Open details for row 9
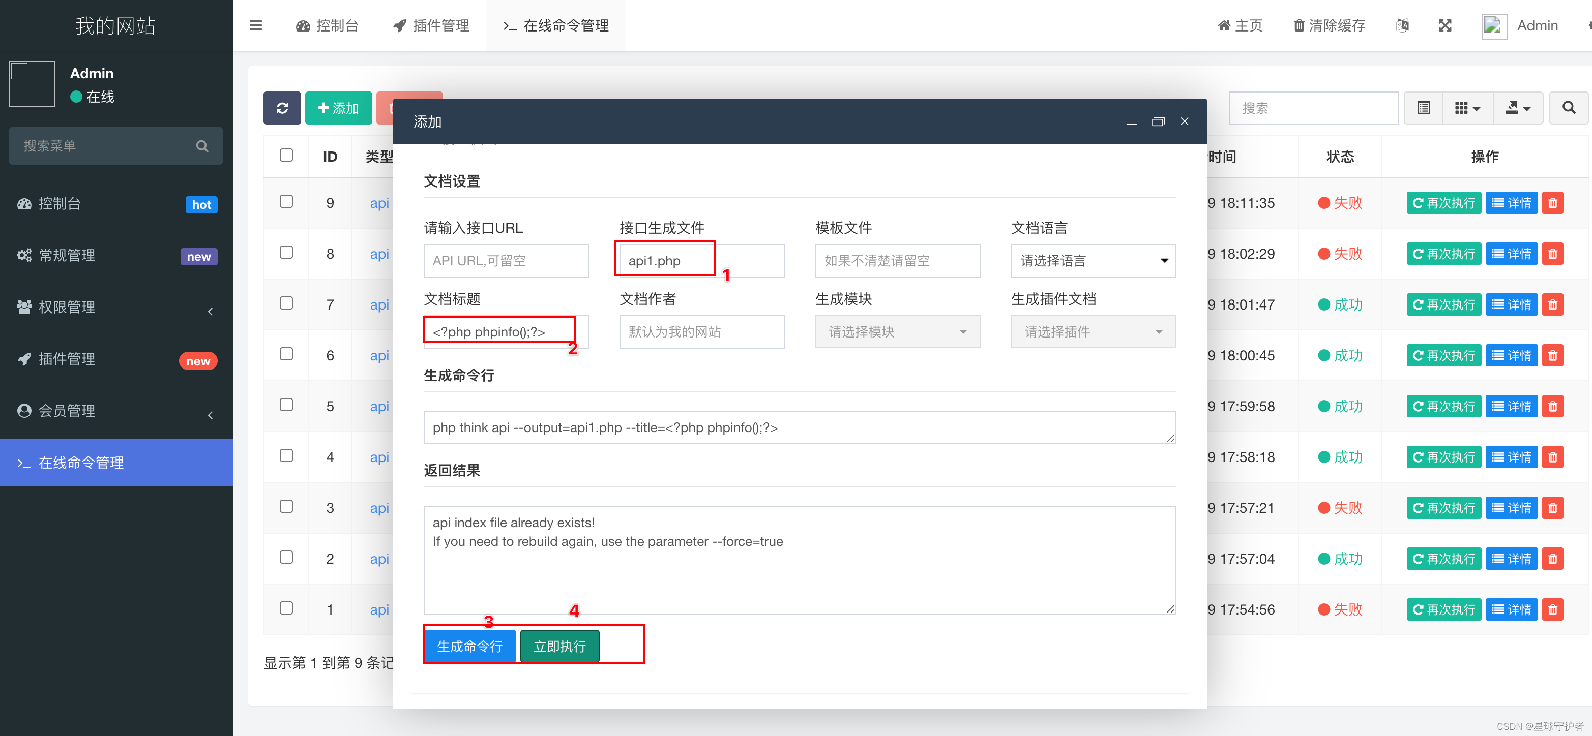The width and height of the screenshot is (1592, 736). click(x=1511, y=203)
